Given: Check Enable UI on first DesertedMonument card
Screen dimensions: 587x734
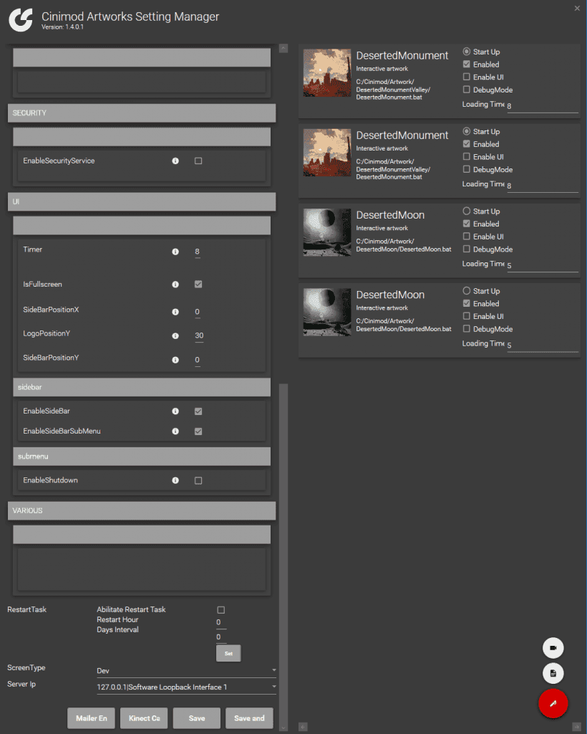Looking at the screenshot, I should pyautogui.click(x=467, y=77).
